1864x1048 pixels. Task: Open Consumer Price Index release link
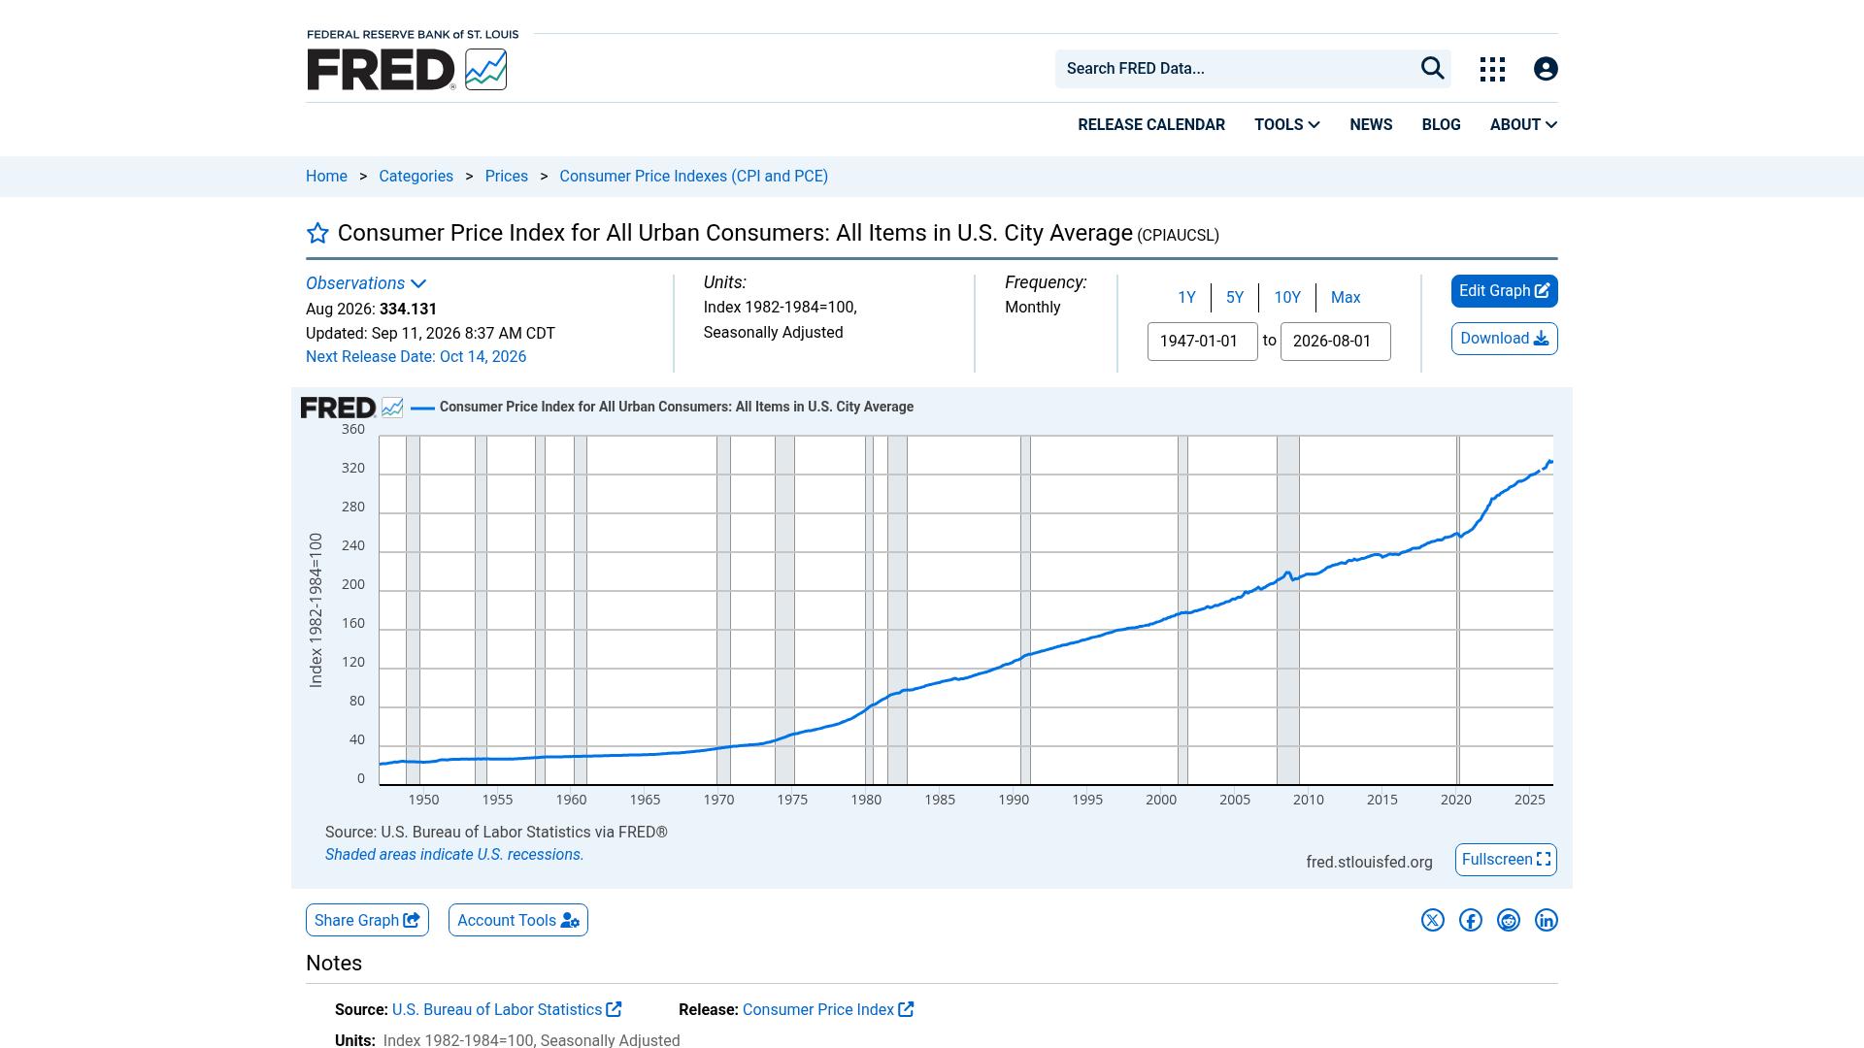(828, 1010)
